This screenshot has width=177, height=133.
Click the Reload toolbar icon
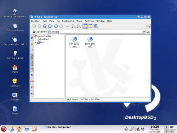[x=56, y=26]
